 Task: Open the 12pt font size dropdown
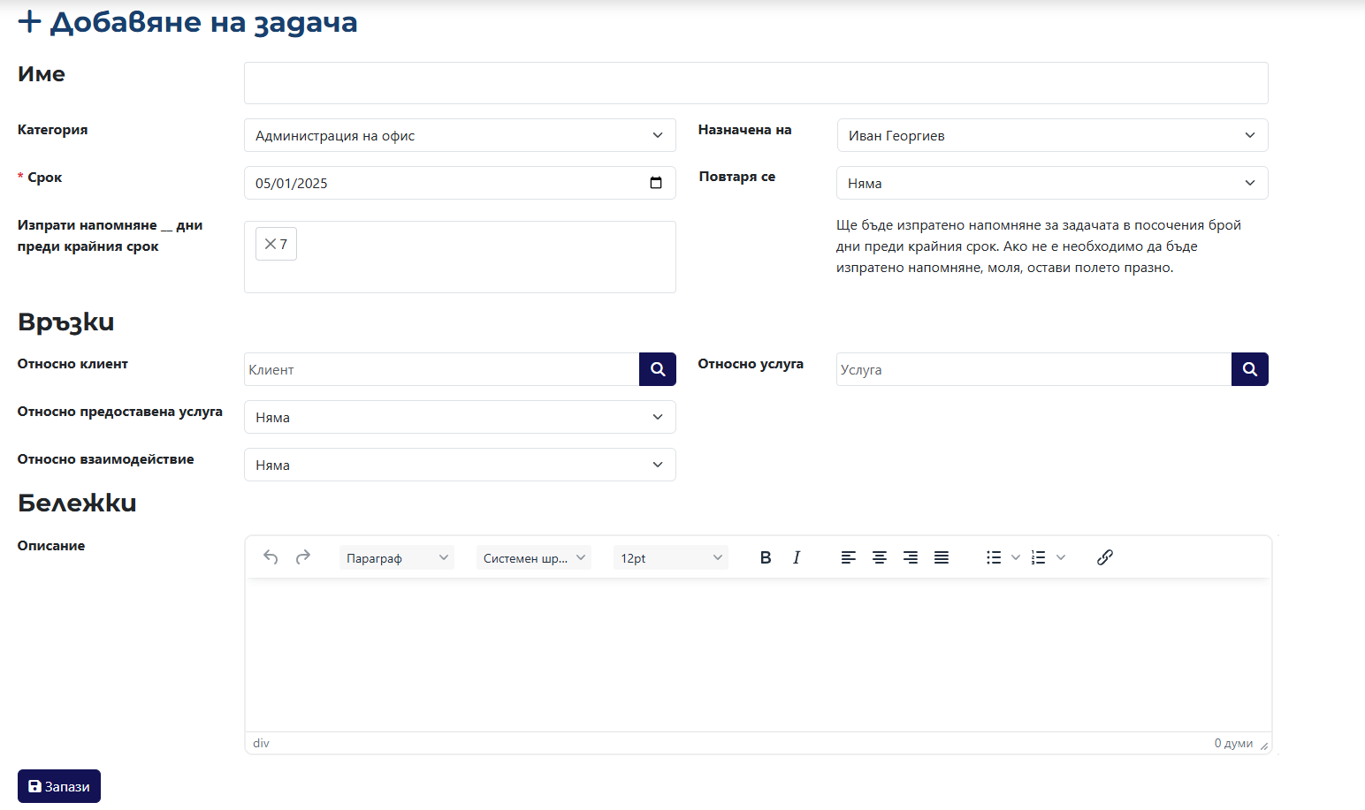tap(671, 557)
